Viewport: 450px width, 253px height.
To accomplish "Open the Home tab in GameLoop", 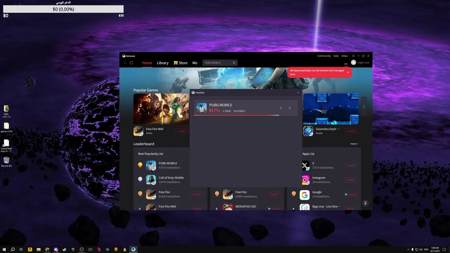I will [x=147, y=63].
